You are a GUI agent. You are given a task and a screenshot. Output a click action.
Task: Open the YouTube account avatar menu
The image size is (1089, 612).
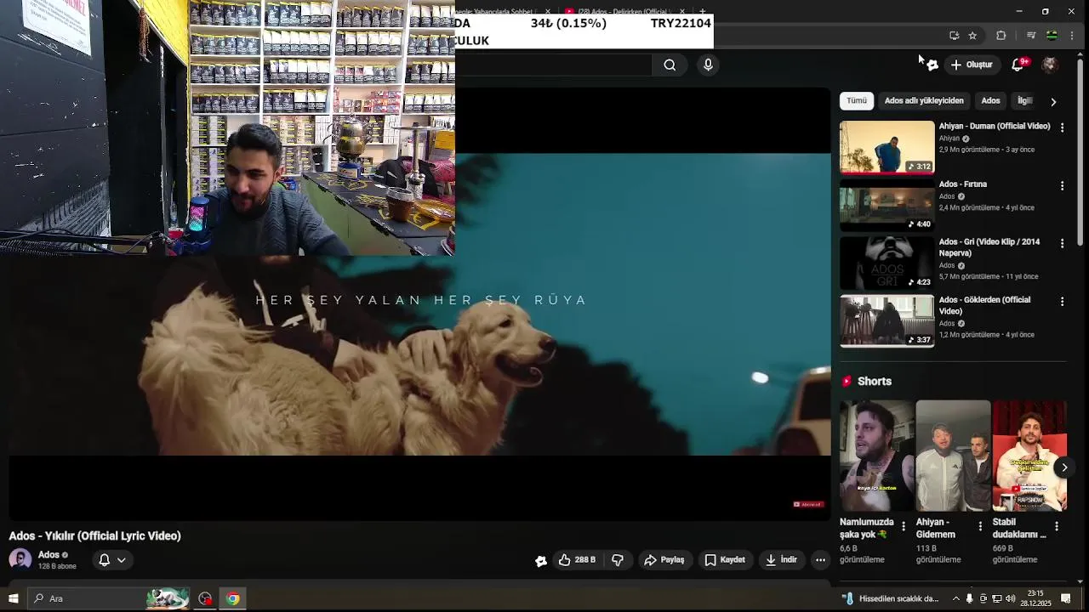[1051, 65]
